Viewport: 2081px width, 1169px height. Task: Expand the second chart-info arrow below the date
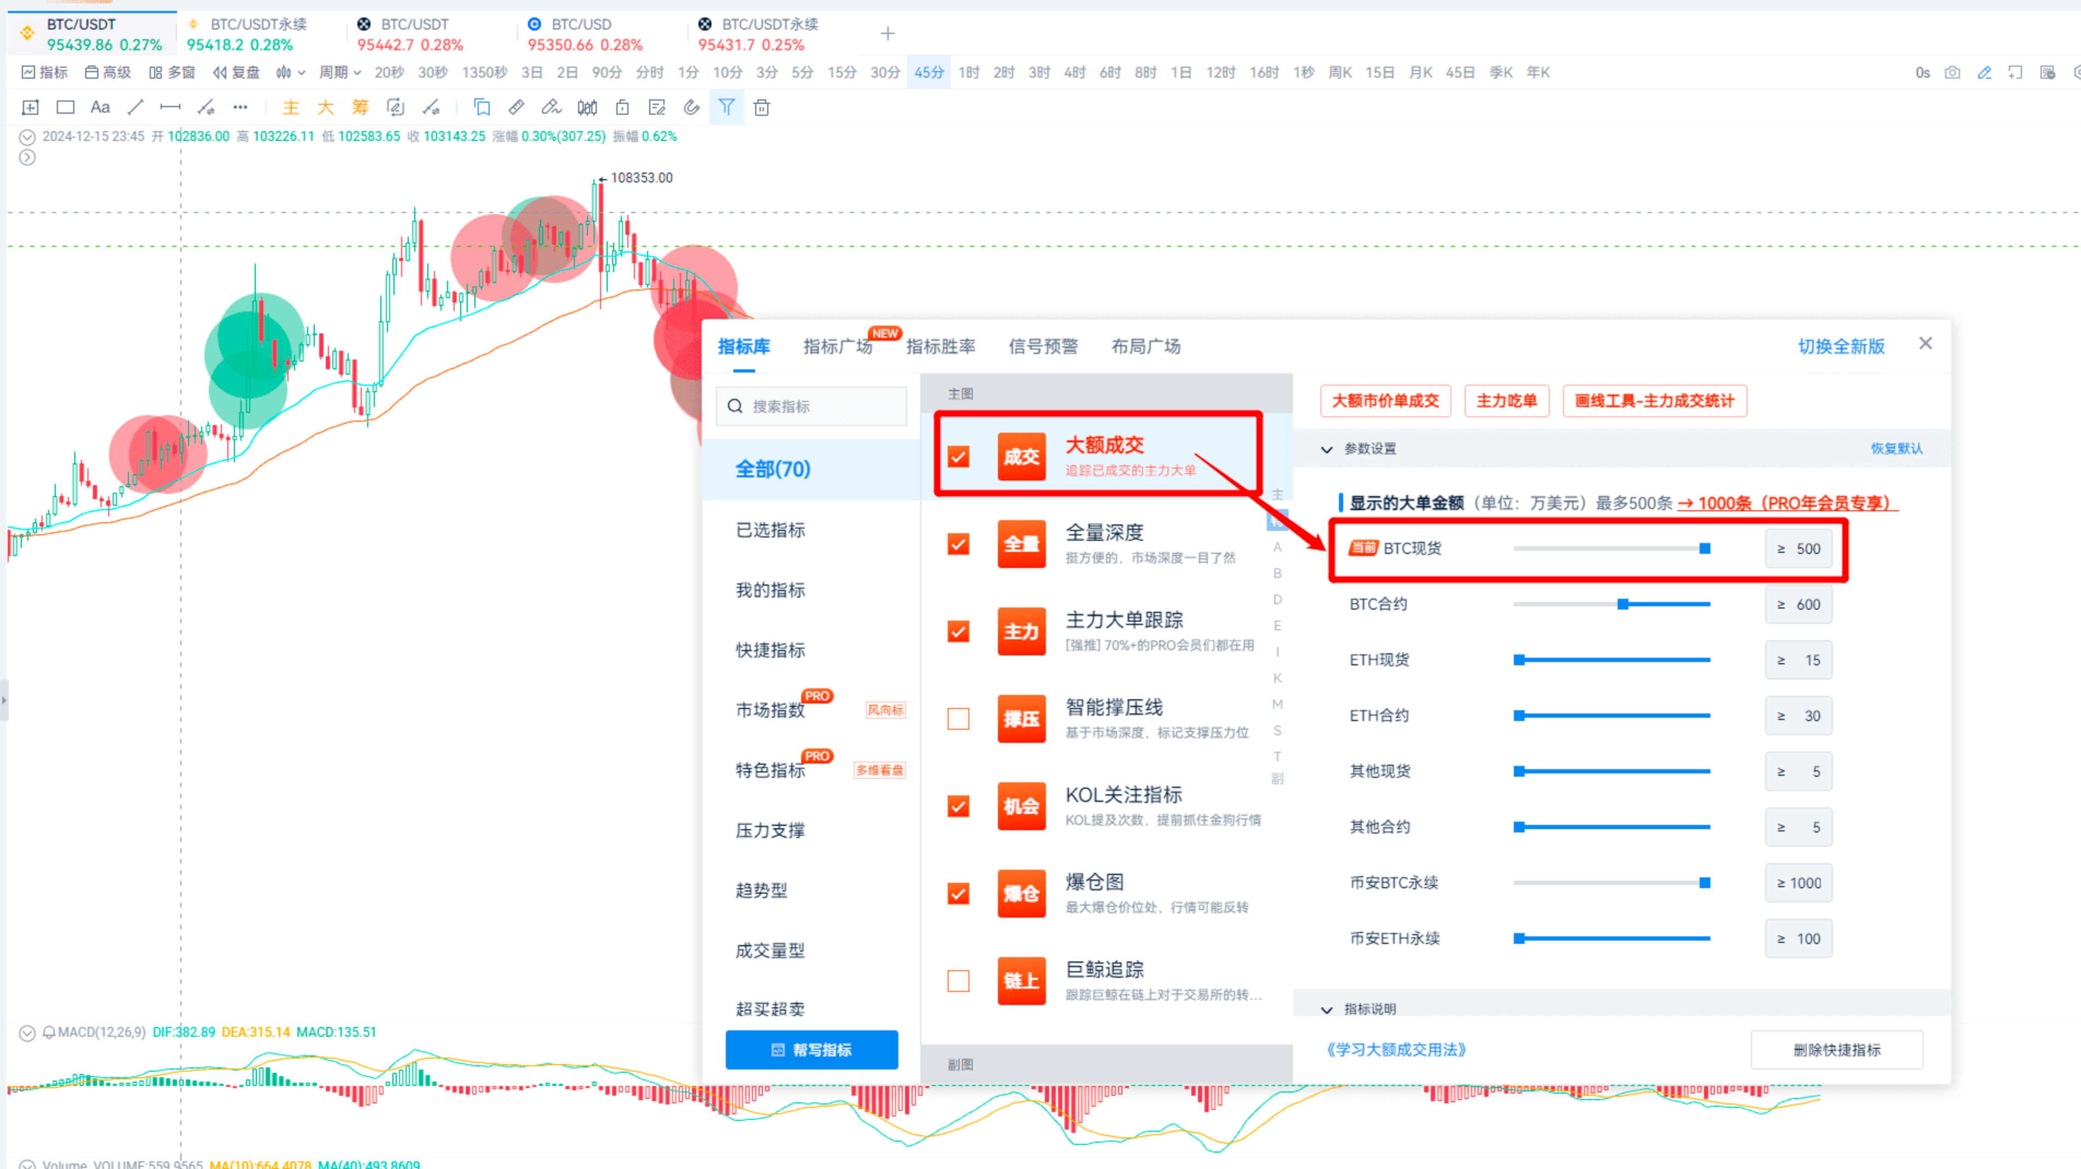point(27,157)
